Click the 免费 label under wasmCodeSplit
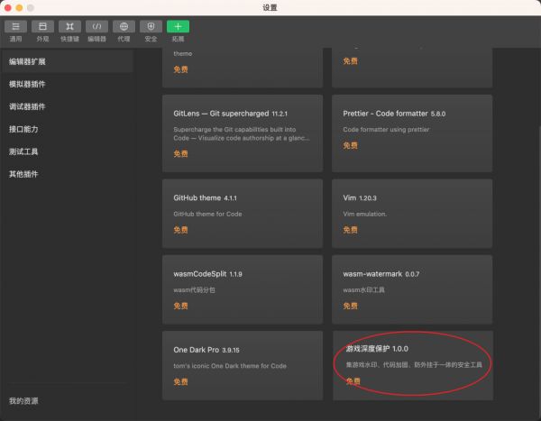The height and width of the screenshot is (421, 541). (180, 306)
